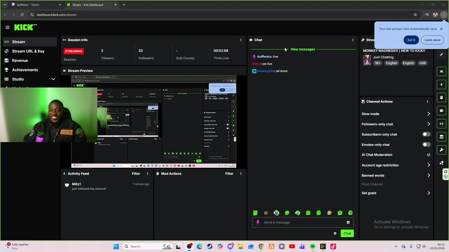The height and width of the screenshot is (252, 449).
Task: Click the Send a message input field
Action: click(303, 222)
